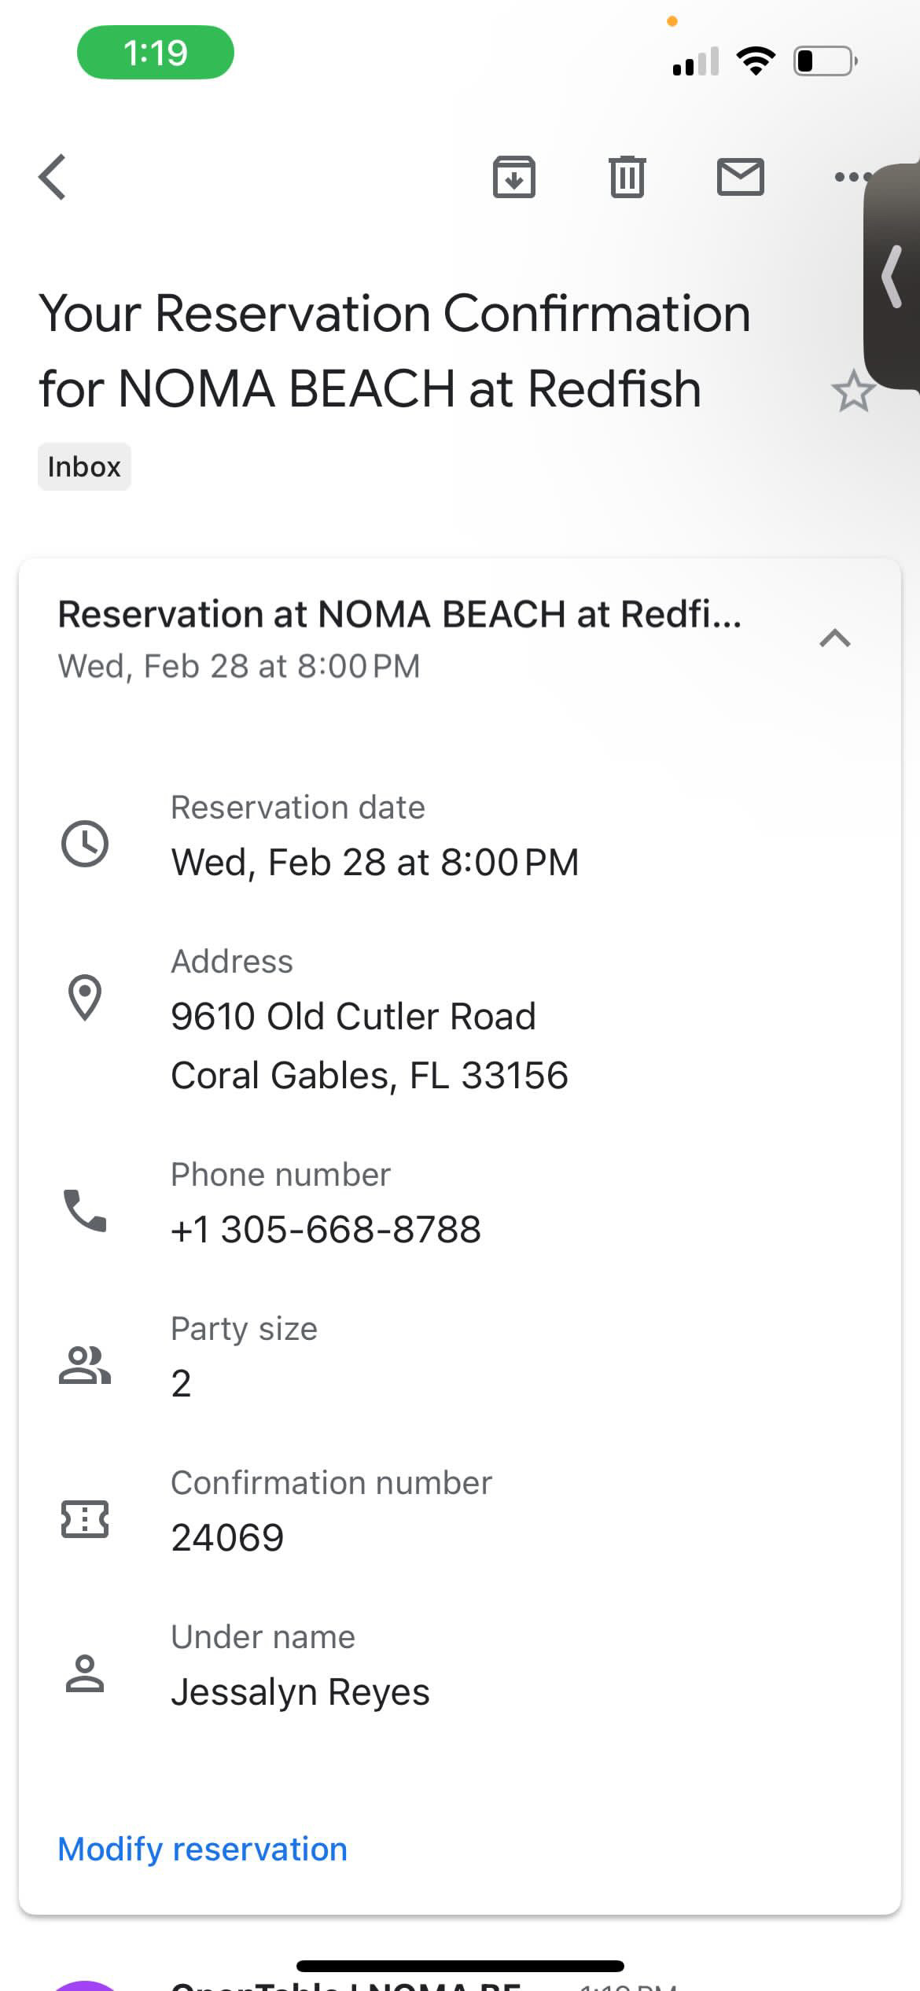Tap the back arrow to return to inbox
Image resolution: width=920 pixels, height=1991 pixels.
(x=53, y=177)
